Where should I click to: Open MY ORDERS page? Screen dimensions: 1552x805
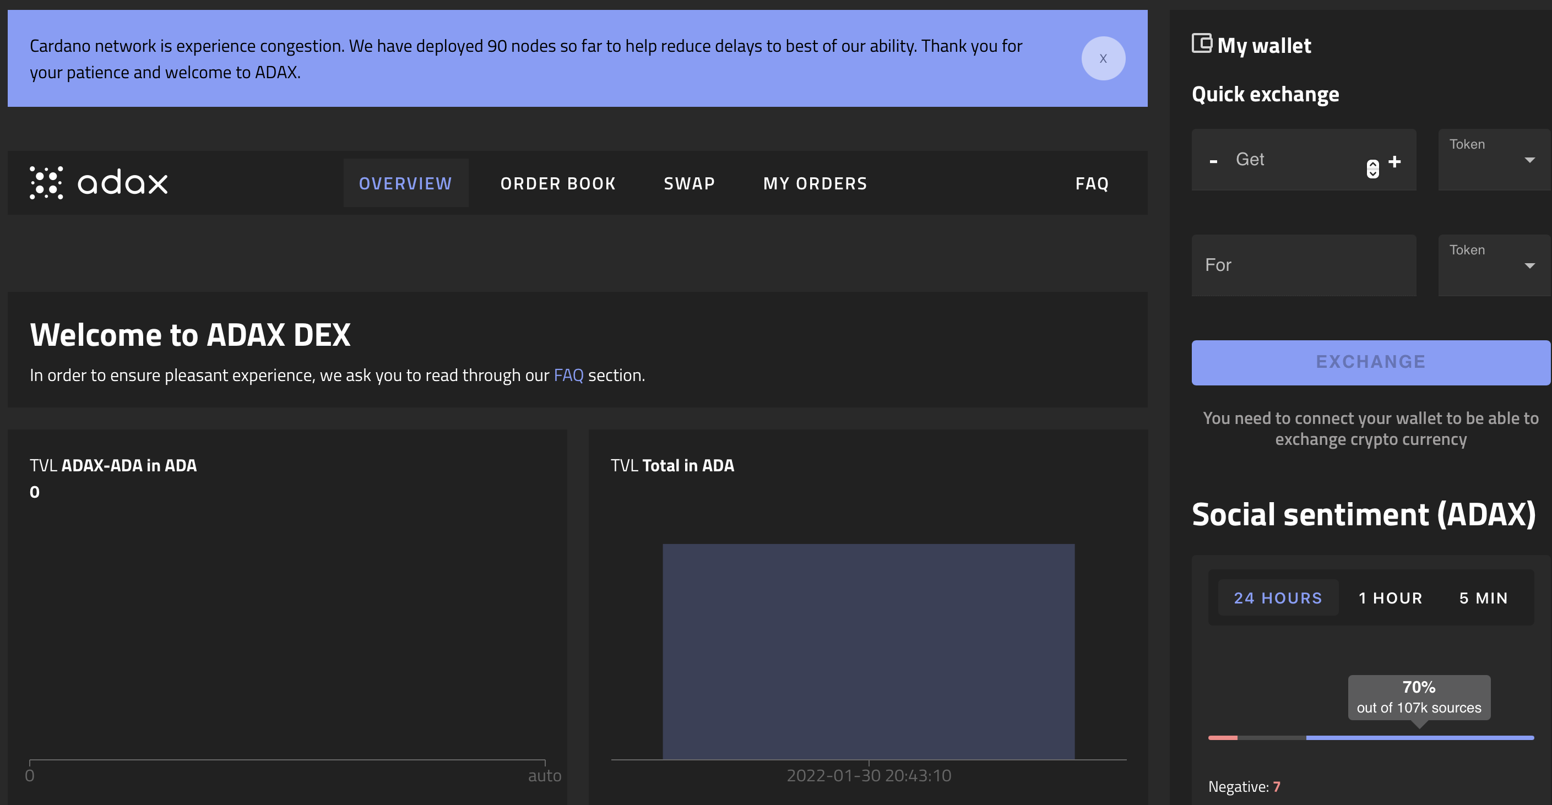click(x=815, y=183)
